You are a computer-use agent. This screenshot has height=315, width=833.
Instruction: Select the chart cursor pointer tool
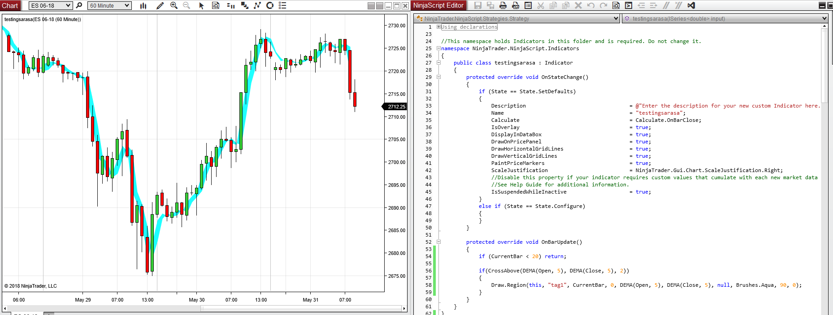[x=201, y=5]
